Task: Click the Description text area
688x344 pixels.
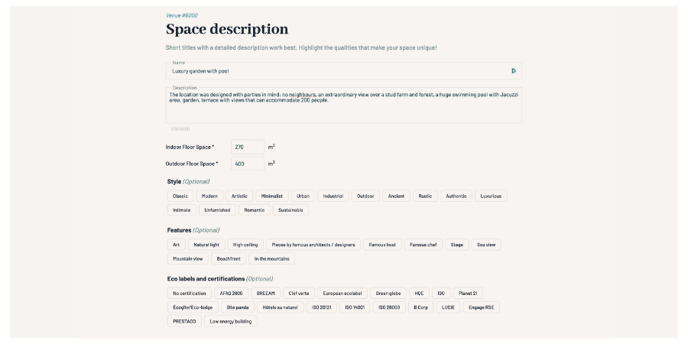Action: tap(343, 105)
